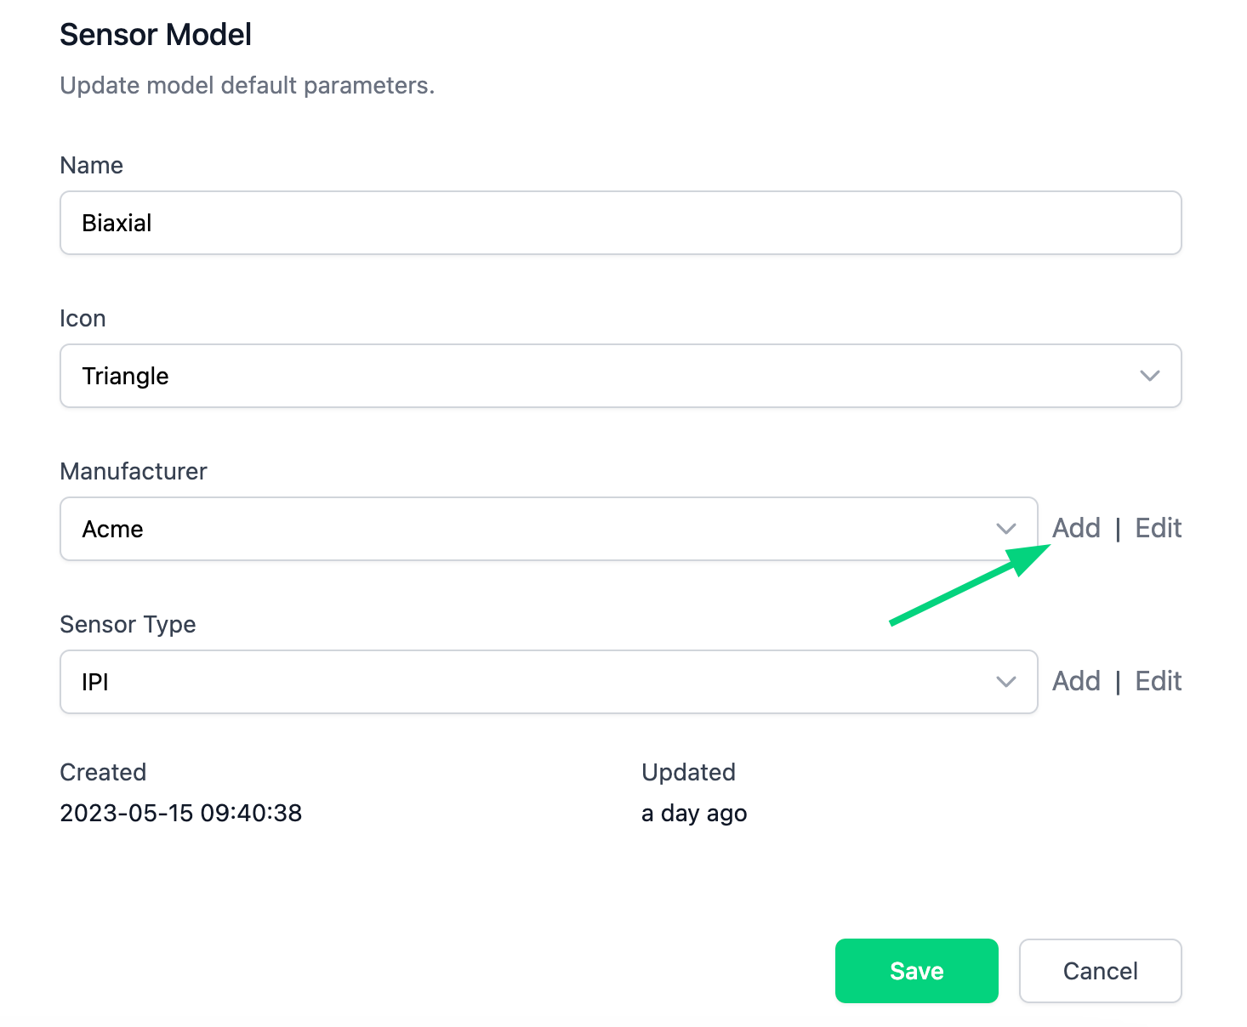Screen dimensions: 1247x1027
Task: Click the Sensor Type field label
Action: (128, 624)
